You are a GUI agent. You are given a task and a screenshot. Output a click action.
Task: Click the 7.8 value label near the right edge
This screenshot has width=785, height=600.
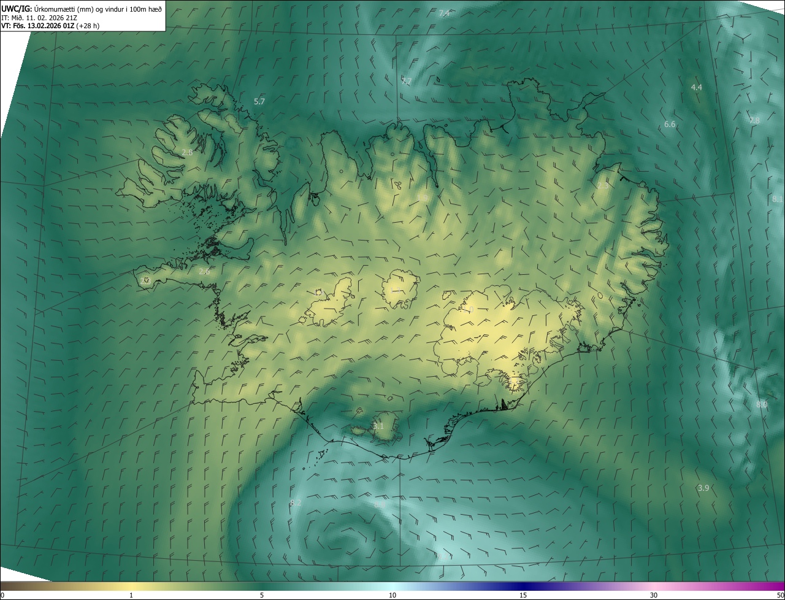(x=754, y=121)
